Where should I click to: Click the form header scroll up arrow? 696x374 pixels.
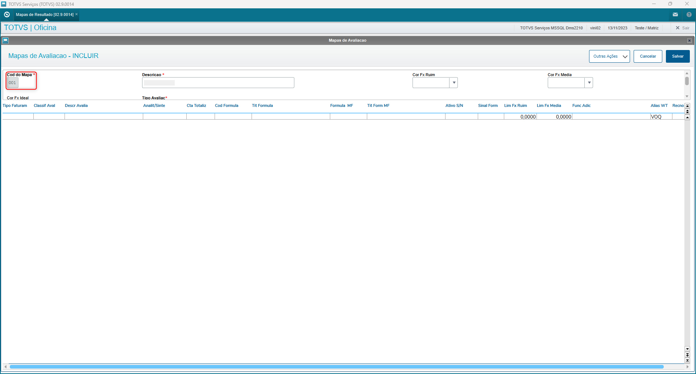pos(687,73)
